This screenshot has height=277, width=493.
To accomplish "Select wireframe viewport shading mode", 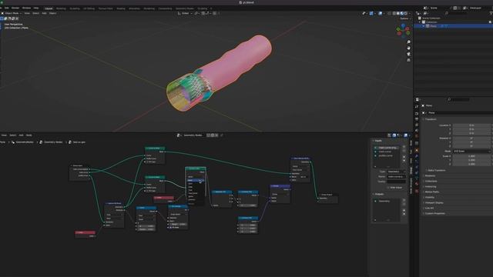I will (x=394, y=14).
